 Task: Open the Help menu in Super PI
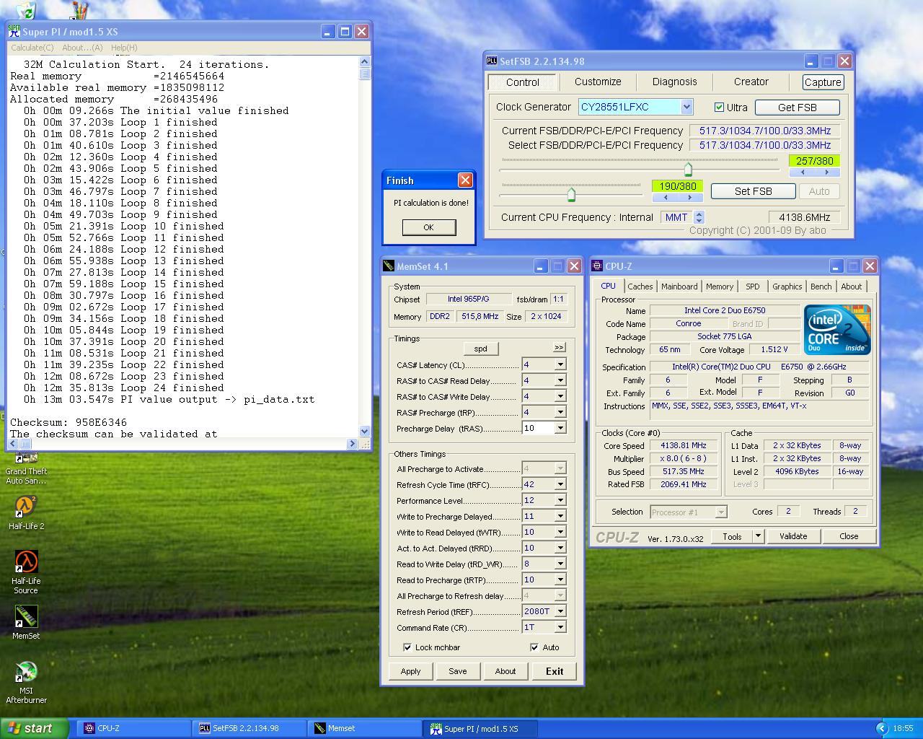[124, 48]
